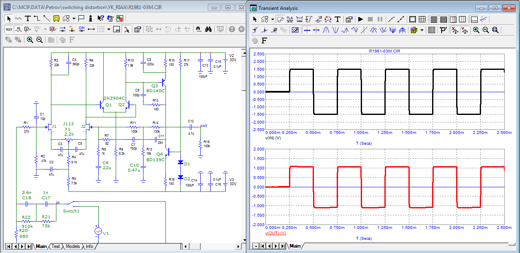This screenshot has width=520, height=253.
Task: Switch to the Models tab
Action: coord(73,246)
